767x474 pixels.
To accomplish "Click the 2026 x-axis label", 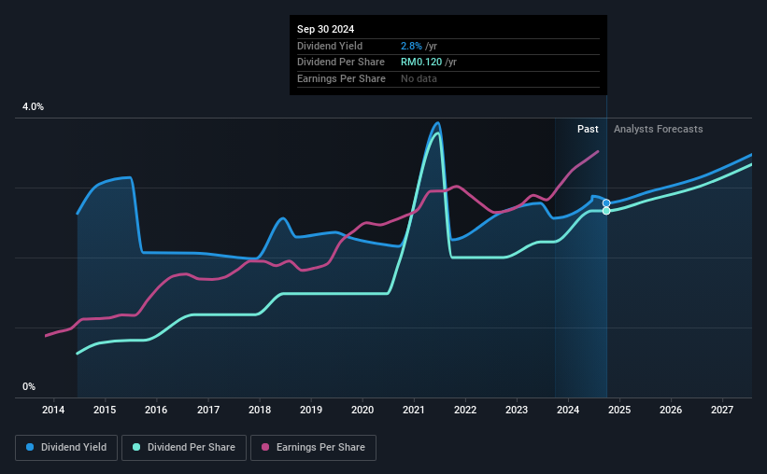I will 671,410.
